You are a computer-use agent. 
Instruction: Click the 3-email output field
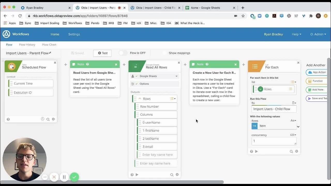point(157,147)
